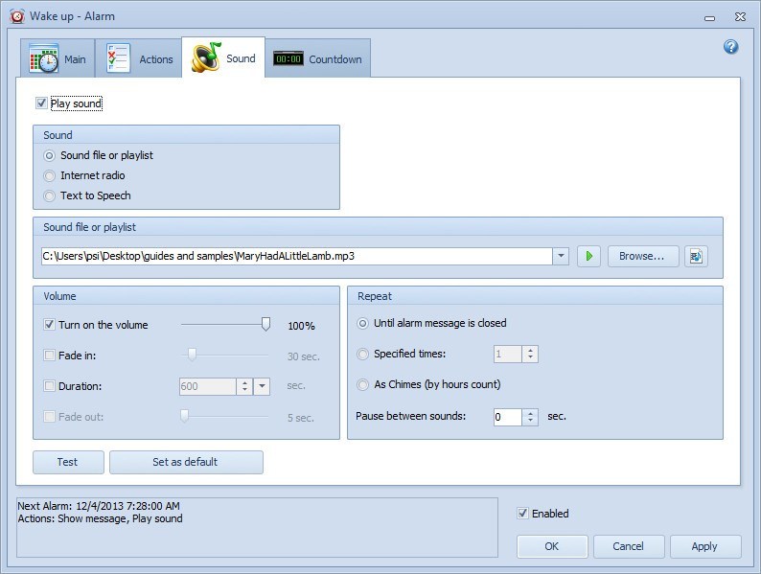
Task: Click the Browse... button
Action: coord(643,256)
